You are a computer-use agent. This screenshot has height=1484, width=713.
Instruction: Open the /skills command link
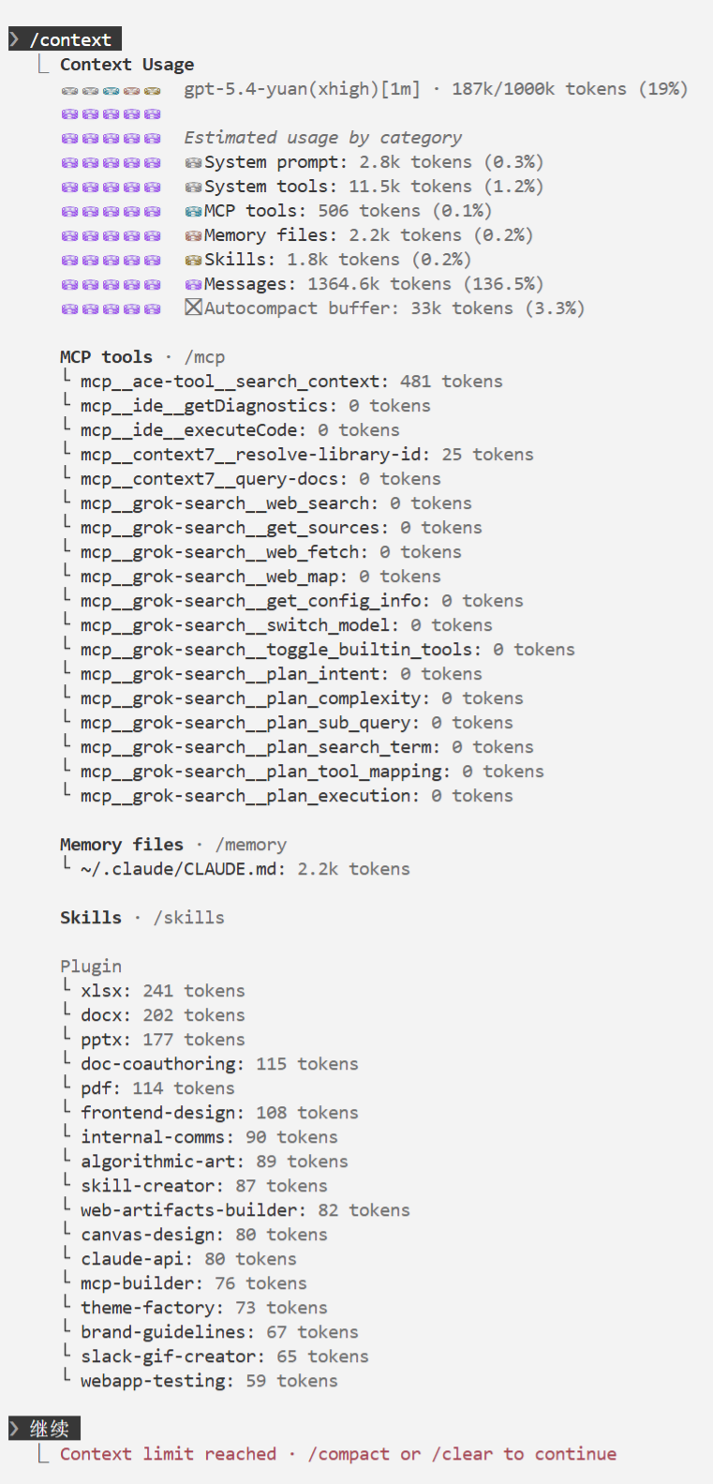(x=188, y=918)
